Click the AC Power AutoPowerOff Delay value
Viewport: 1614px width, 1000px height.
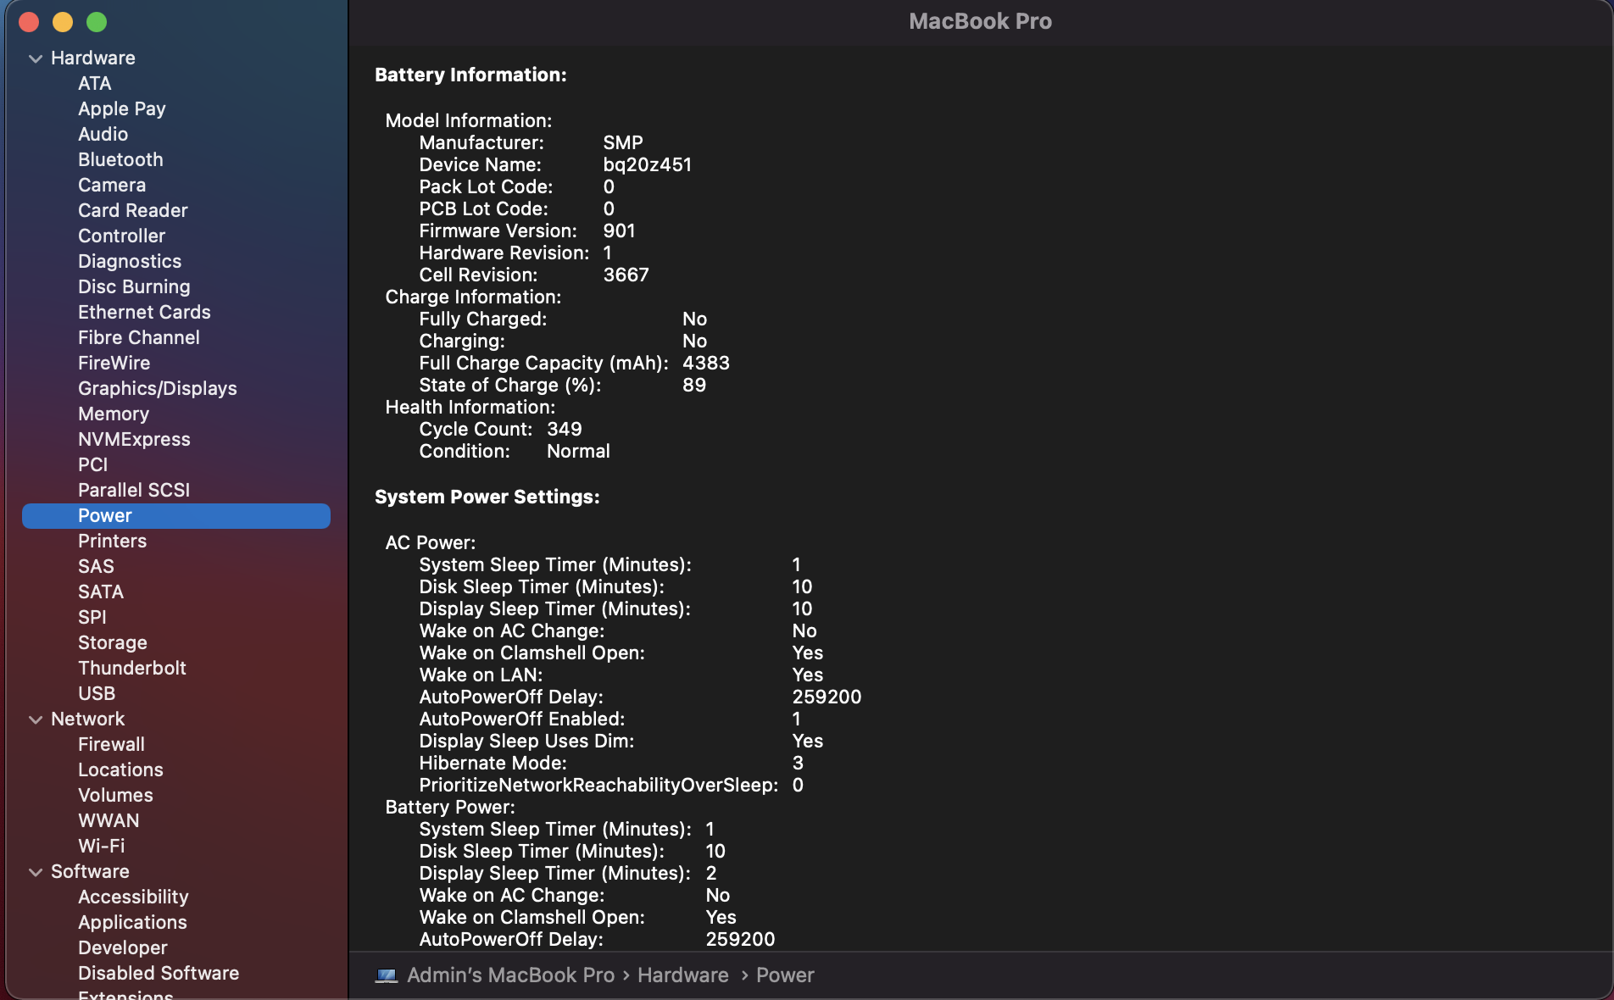click(x=826, y=697)
